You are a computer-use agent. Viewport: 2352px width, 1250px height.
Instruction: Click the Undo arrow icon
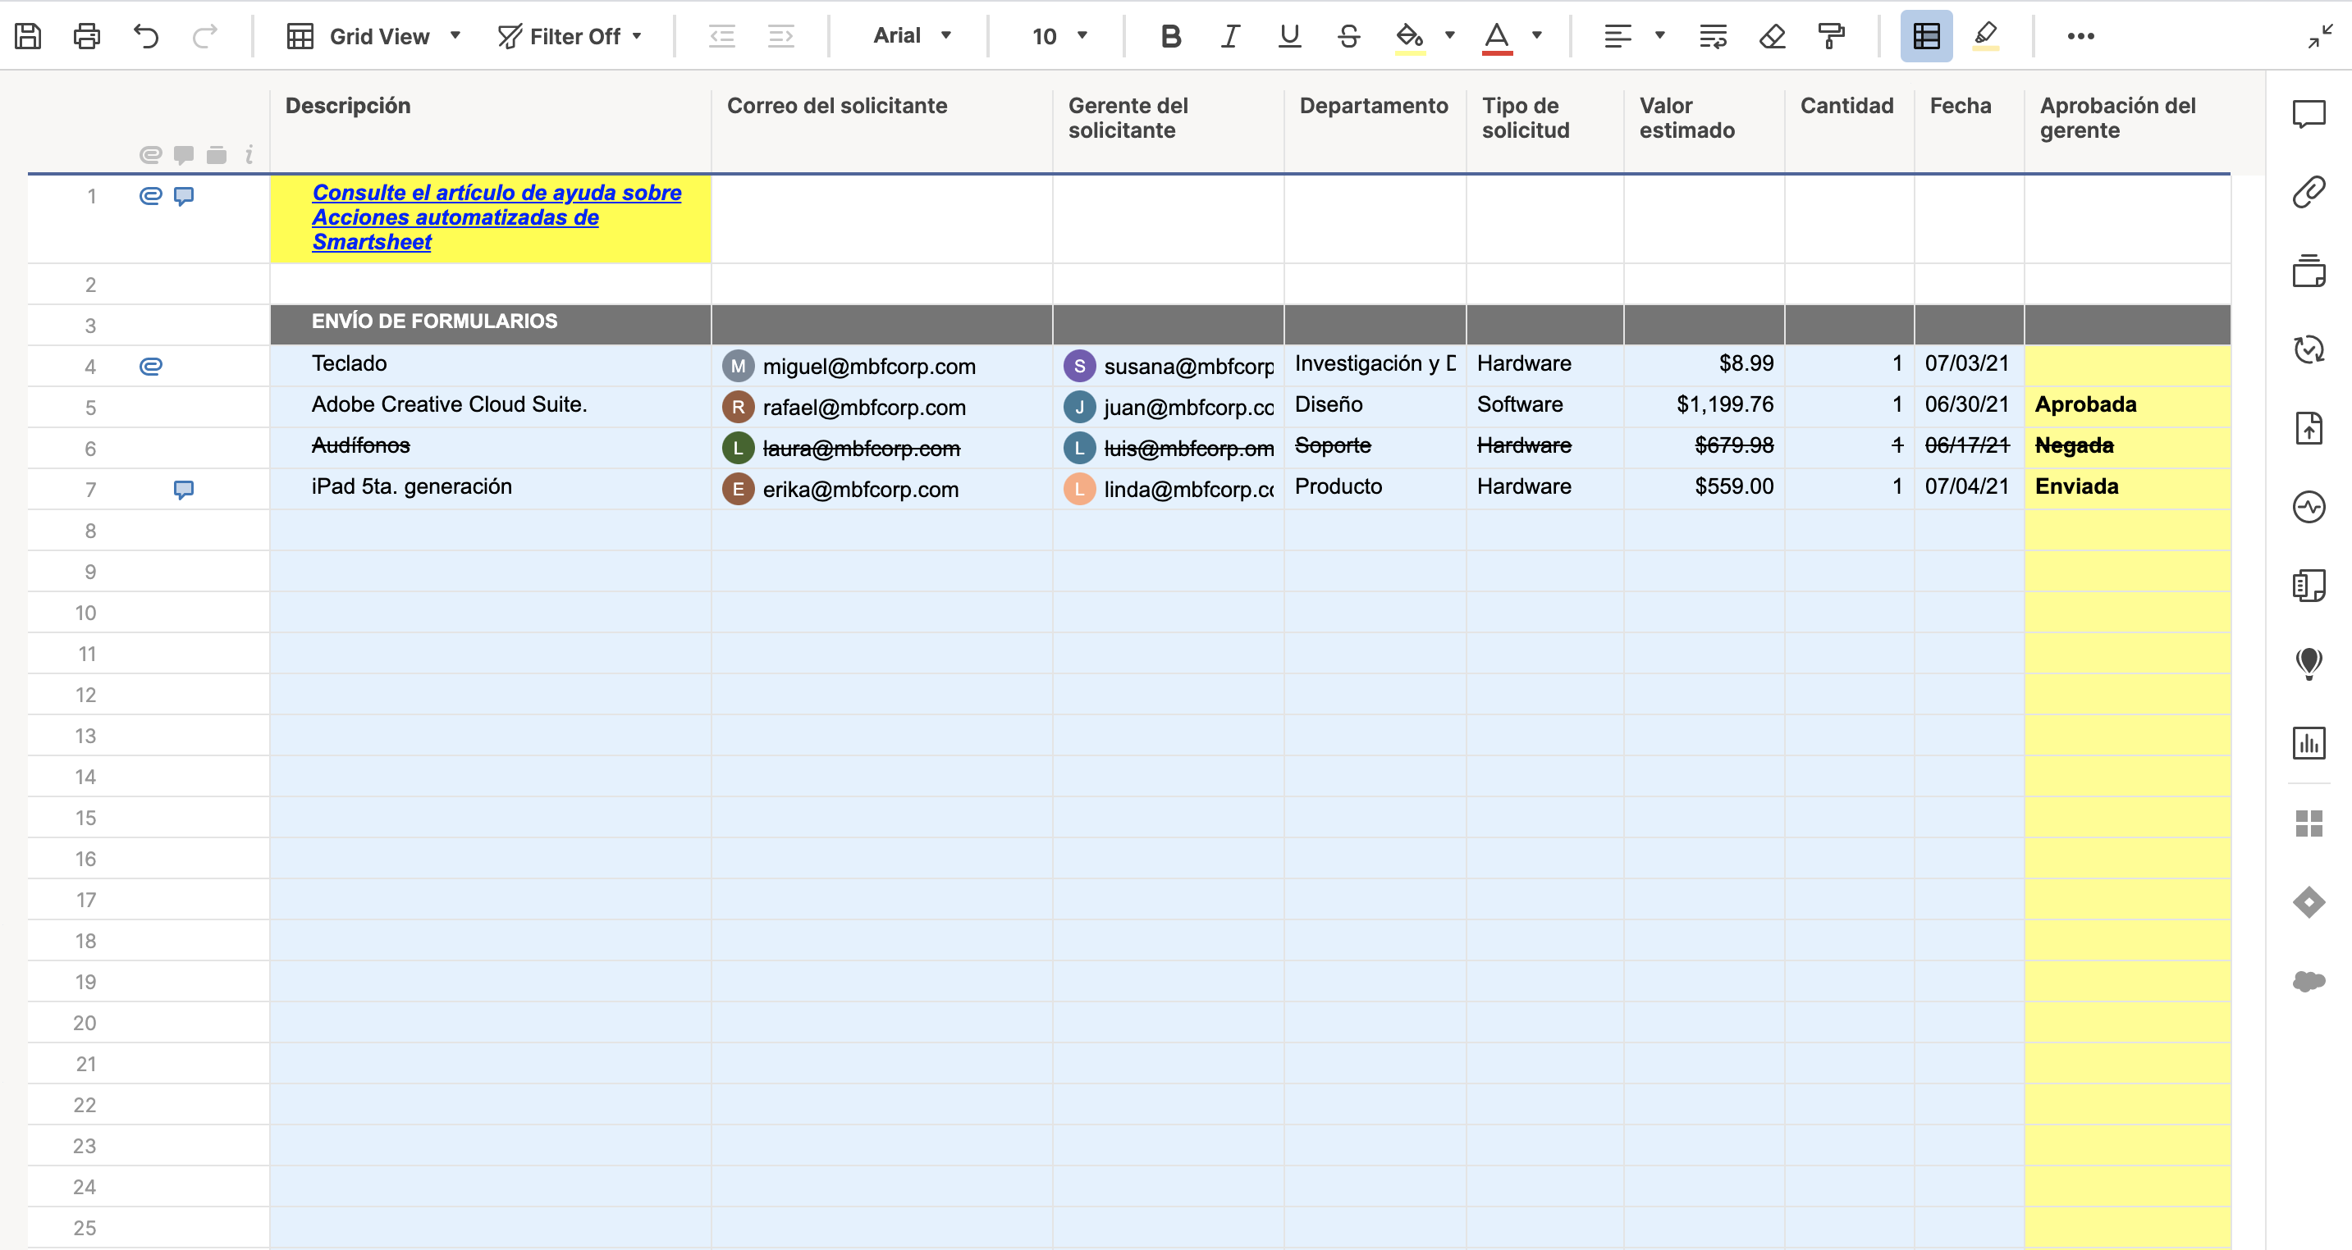click(x=146, y=36)
